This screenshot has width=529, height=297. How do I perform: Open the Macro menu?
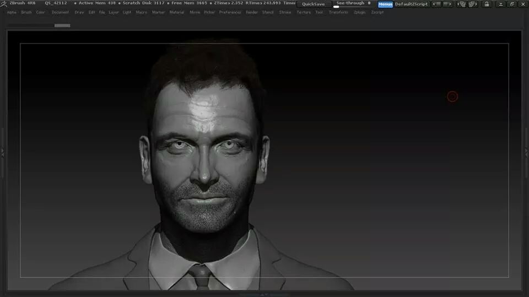click(142, 12)
